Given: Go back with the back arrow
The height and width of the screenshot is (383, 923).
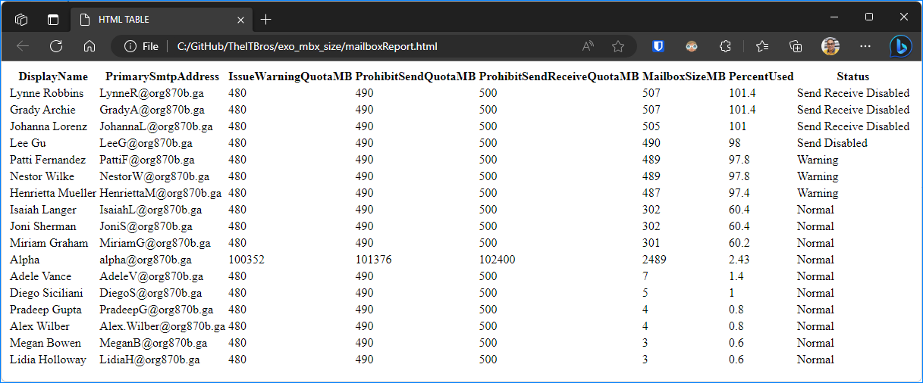Looking at the screenshot, I should click(x=23, y=46).
